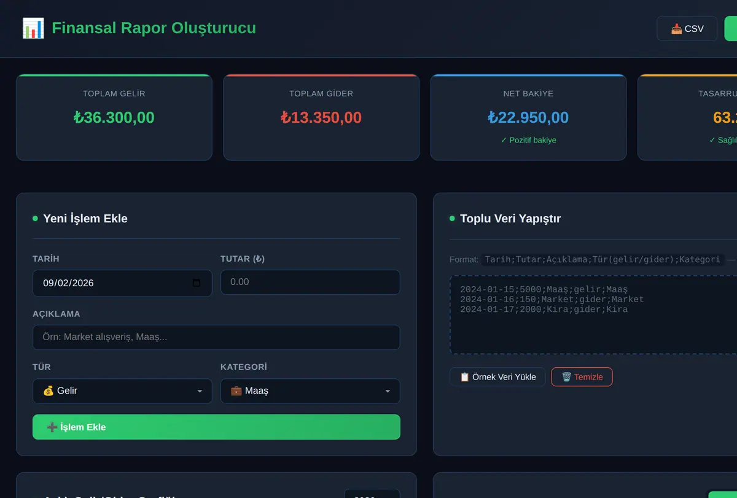Click the red Temizle button
Image resolution: width=737 pixels, height=498 pixels.
pyautogui.click(x=582, y=377)
